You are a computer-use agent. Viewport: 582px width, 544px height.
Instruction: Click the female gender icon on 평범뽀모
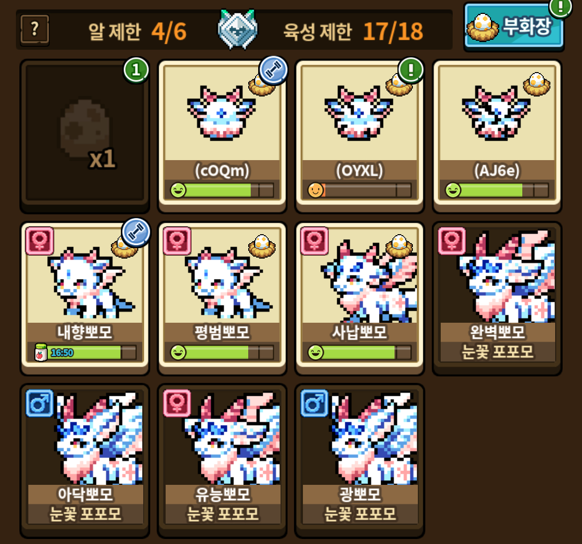pos(177,241)
